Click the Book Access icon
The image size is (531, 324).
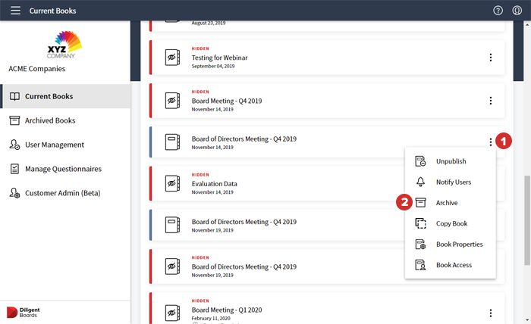click(x=421, y=265)
